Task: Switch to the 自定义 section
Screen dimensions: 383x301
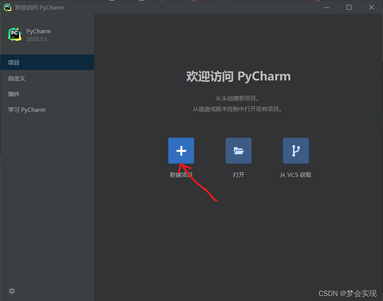Action: pyautogui.click(x=16, y=78)
